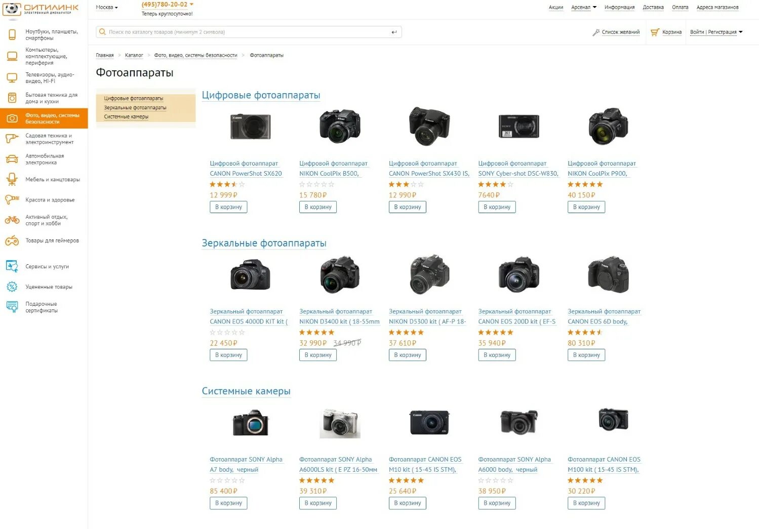This screenshot has height=529, width=759.
Task: Open Системные камеры section heading
Action: pyautogui.click(x=246, y=391)
